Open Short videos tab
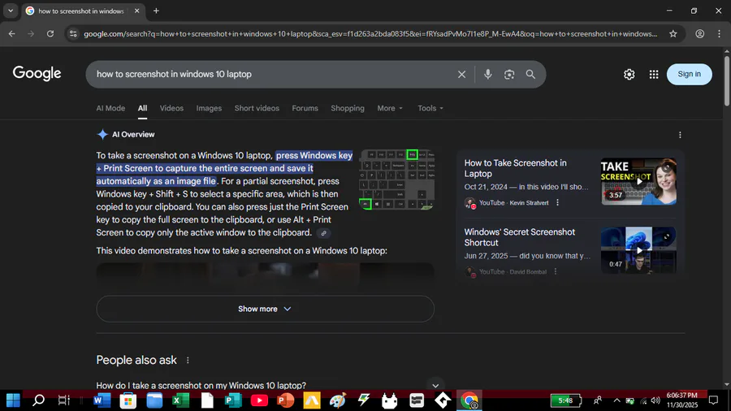 pos(257,108)
